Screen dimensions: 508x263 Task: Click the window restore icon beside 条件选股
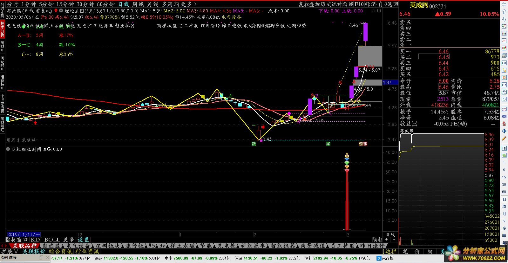tap(41, 258)
